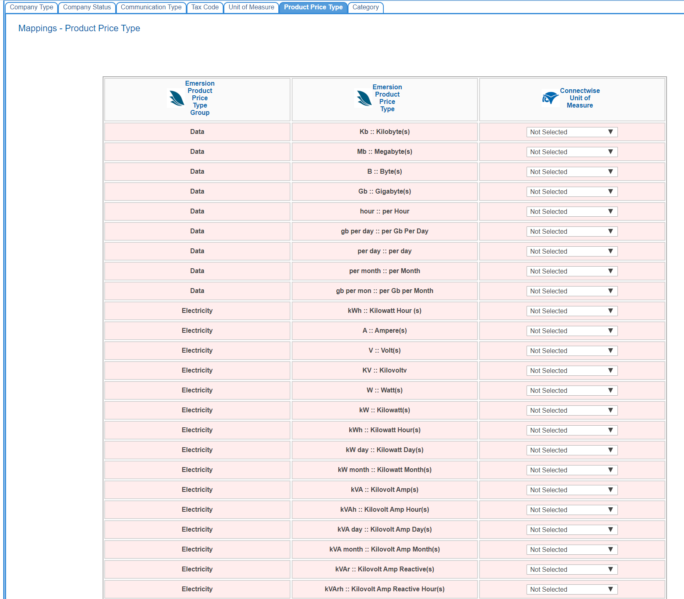Click the Connectwise Unit of Measure header text

point(580,98)
